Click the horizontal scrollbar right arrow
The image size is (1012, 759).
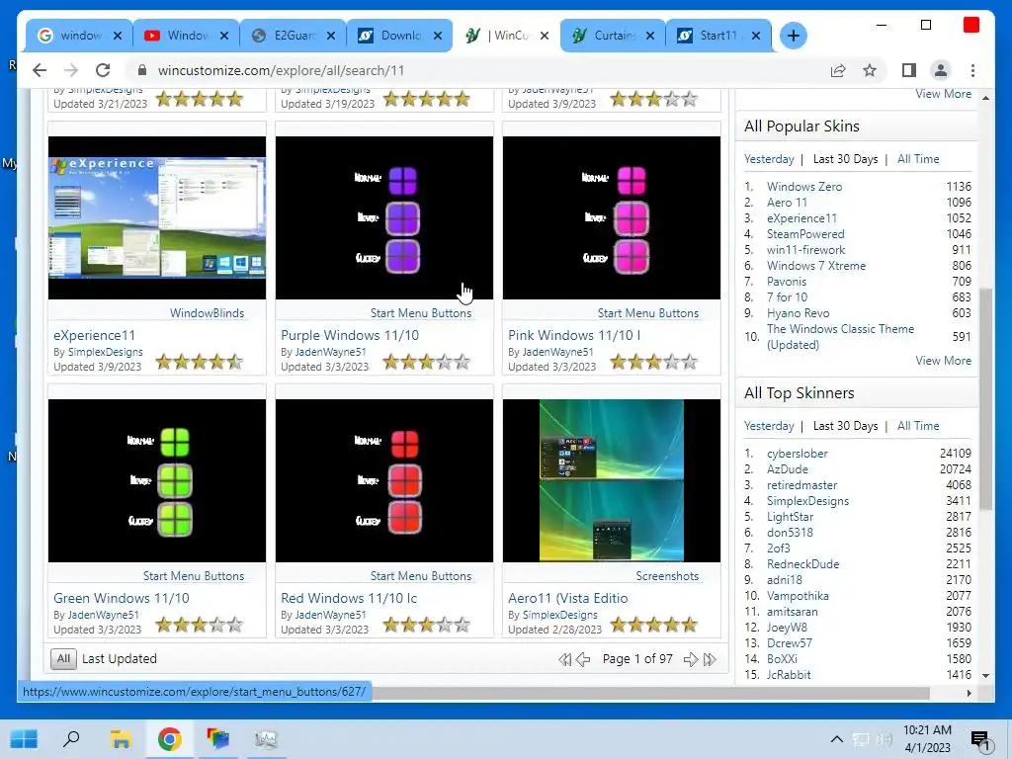[x=969, y=693]
